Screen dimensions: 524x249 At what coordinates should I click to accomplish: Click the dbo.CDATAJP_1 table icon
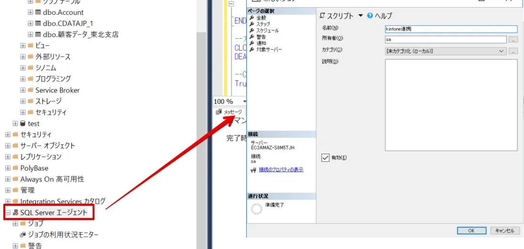[38, 23]
